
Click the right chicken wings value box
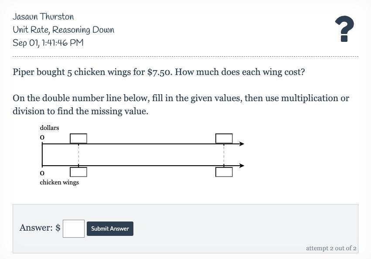(224, 172)
